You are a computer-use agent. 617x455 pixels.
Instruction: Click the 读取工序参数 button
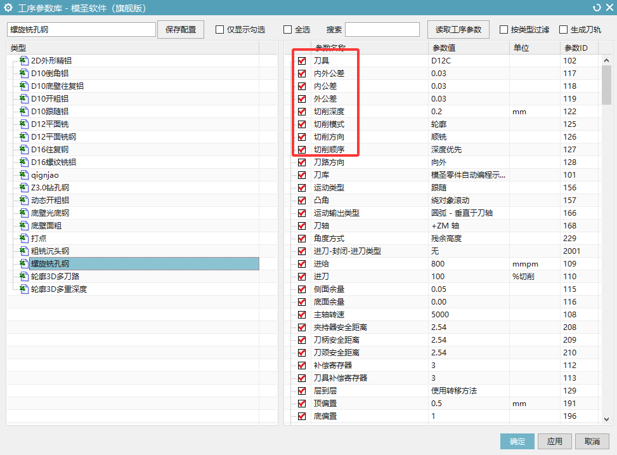(458, 30)
